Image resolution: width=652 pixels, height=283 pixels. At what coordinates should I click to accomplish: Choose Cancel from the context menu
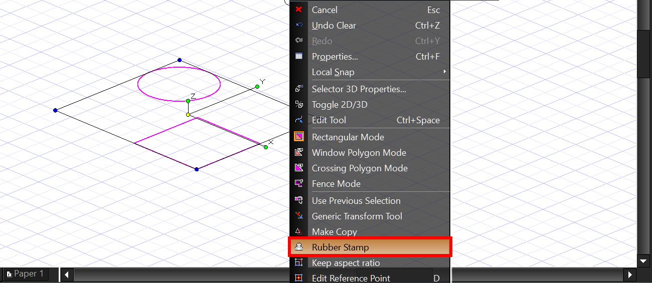point(370,10)
